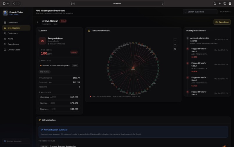Open flagged transfer TXN-0003776 entry

coord(207,67)
